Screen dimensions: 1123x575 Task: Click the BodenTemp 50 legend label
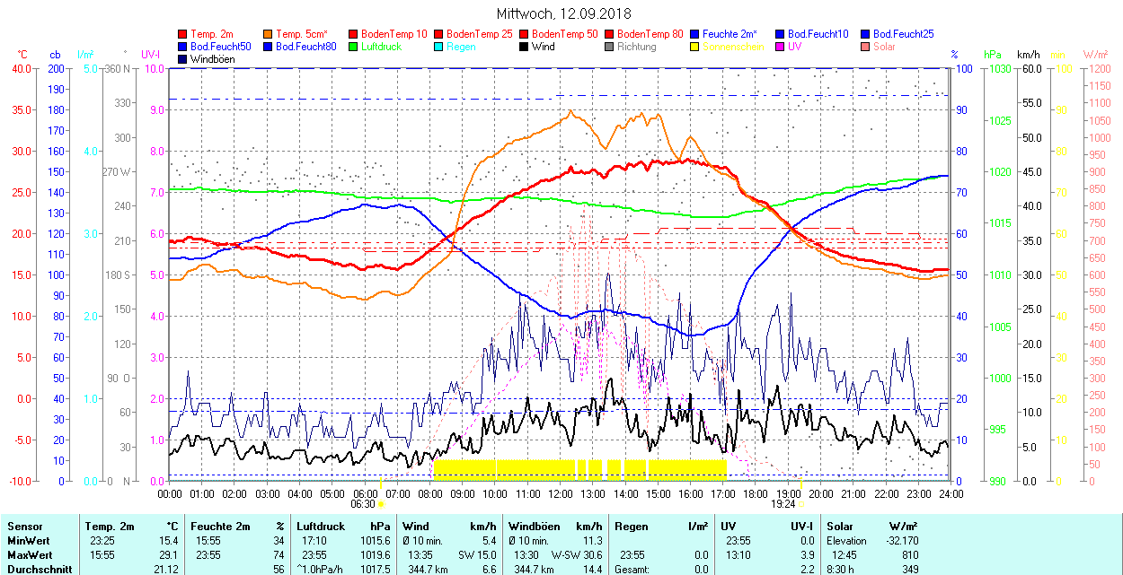click(565, 34)
